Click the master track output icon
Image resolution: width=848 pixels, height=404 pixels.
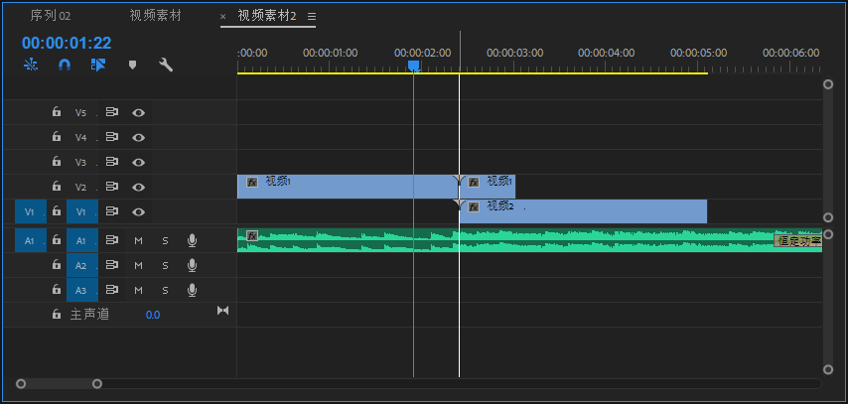tap(222, 311)
